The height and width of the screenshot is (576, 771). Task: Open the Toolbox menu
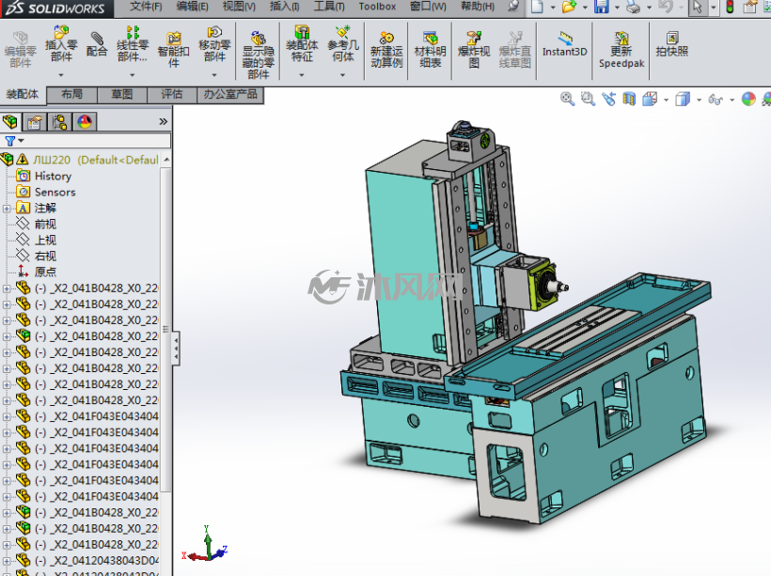pos(377,7)
